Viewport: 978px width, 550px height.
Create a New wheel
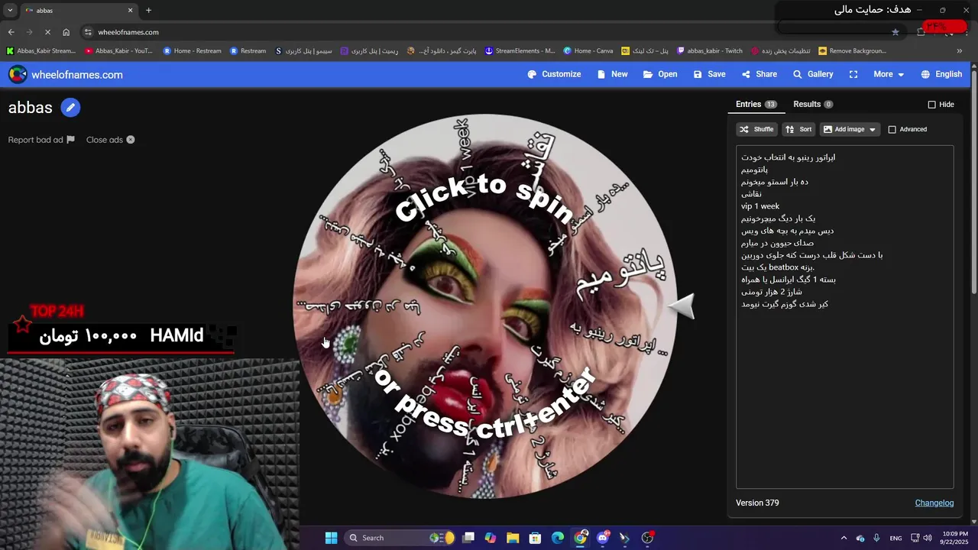click(612, 74)
